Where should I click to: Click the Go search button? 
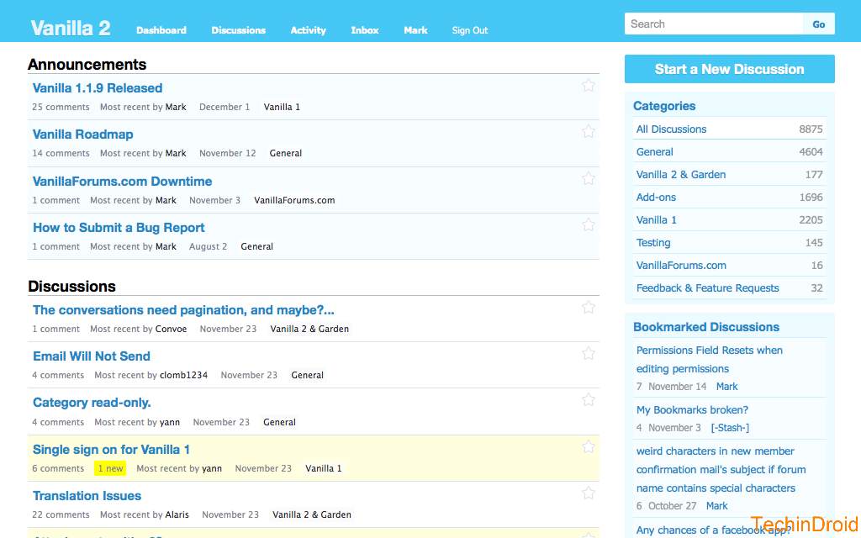click(x=819, y=24)
